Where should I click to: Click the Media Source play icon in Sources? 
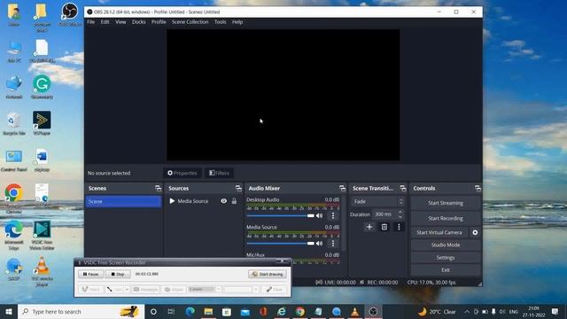[x=172, y=201]
